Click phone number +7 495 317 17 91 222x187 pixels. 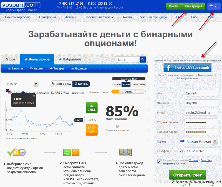(x=70, y=4)
